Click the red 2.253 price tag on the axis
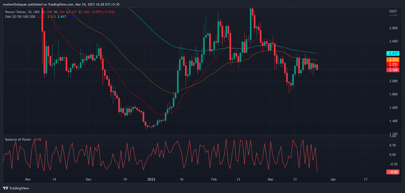Image resolution: width=405 pixels, height=193 pixels. click(393, 64)
